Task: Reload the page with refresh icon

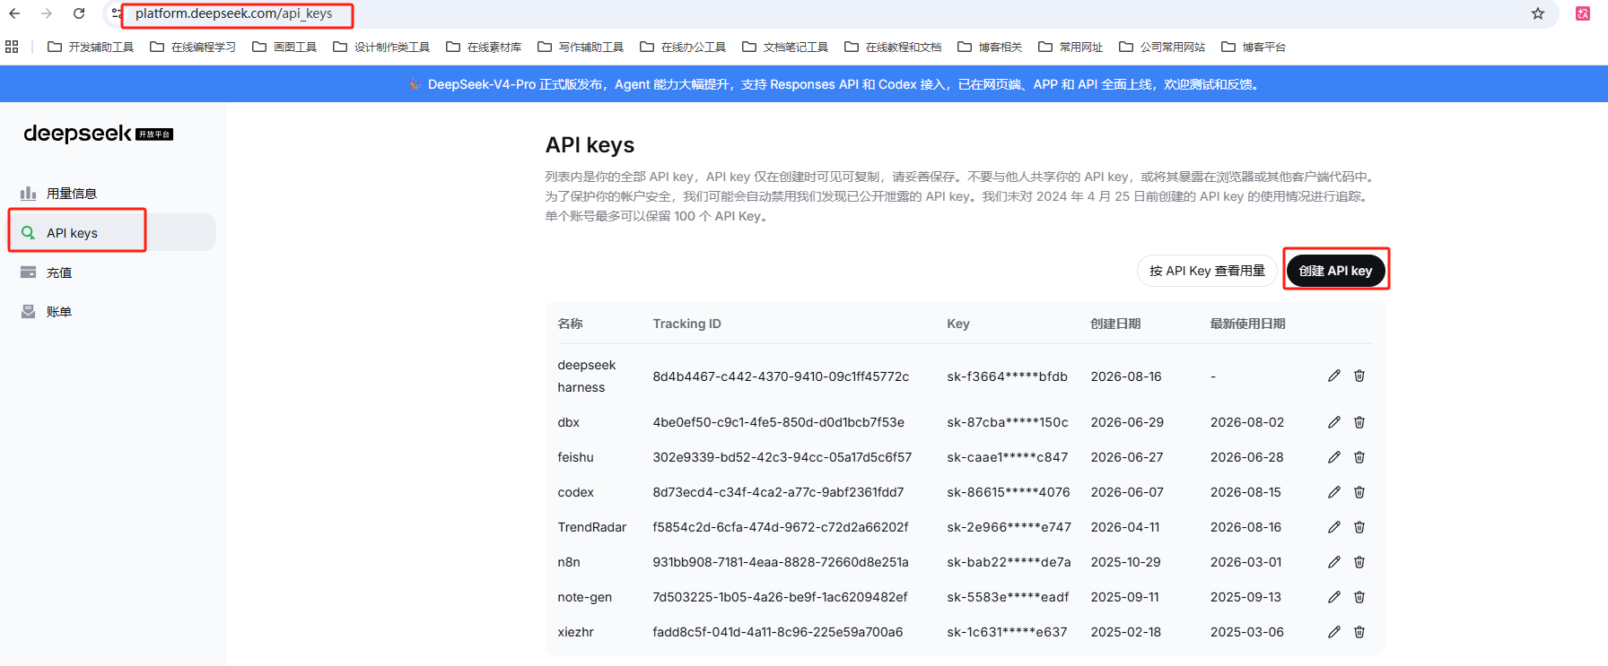Action: point(79,13)
